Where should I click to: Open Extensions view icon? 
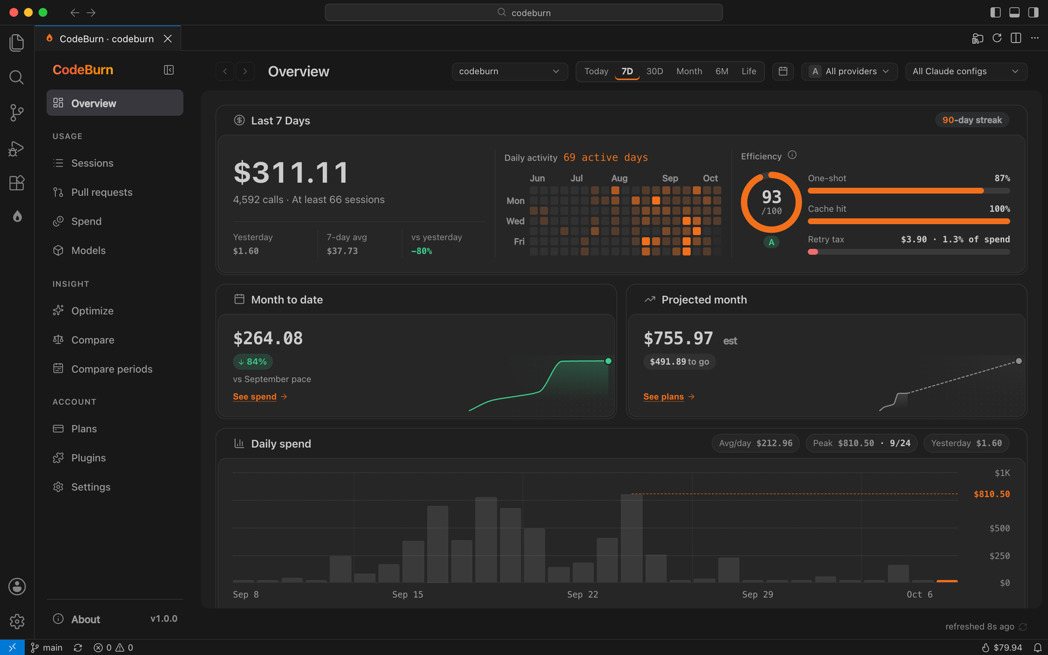tap(17, 183)
